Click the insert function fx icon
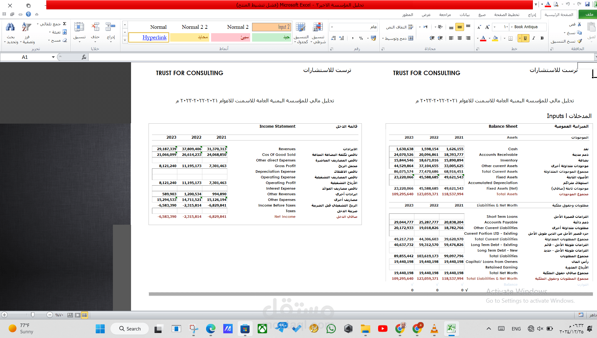The image size is (597, 338). (x=84, y=57)
